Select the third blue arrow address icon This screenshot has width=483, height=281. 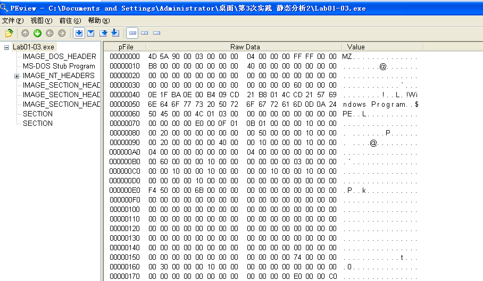click(103, 33)
